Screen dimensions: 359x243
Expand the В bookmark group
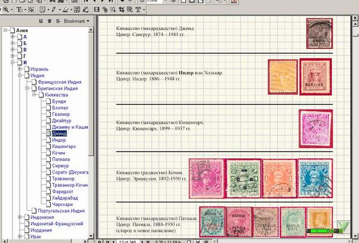tap(13, 50)
